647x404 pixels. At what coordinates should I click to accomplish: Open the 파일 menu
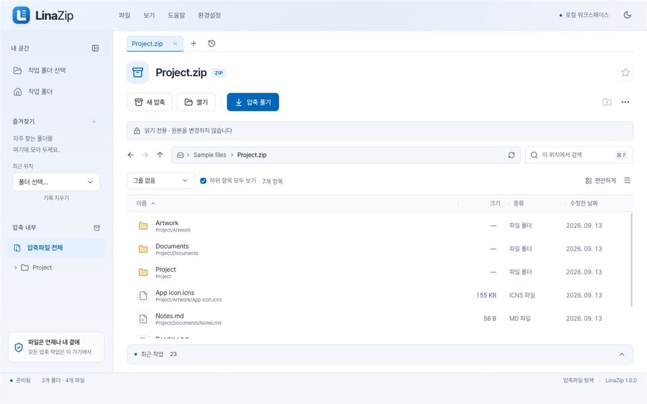coord(125,15)
